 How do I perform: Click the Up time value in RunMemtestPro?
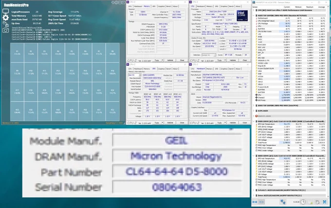pyautogui.click(x=37, y=23)
